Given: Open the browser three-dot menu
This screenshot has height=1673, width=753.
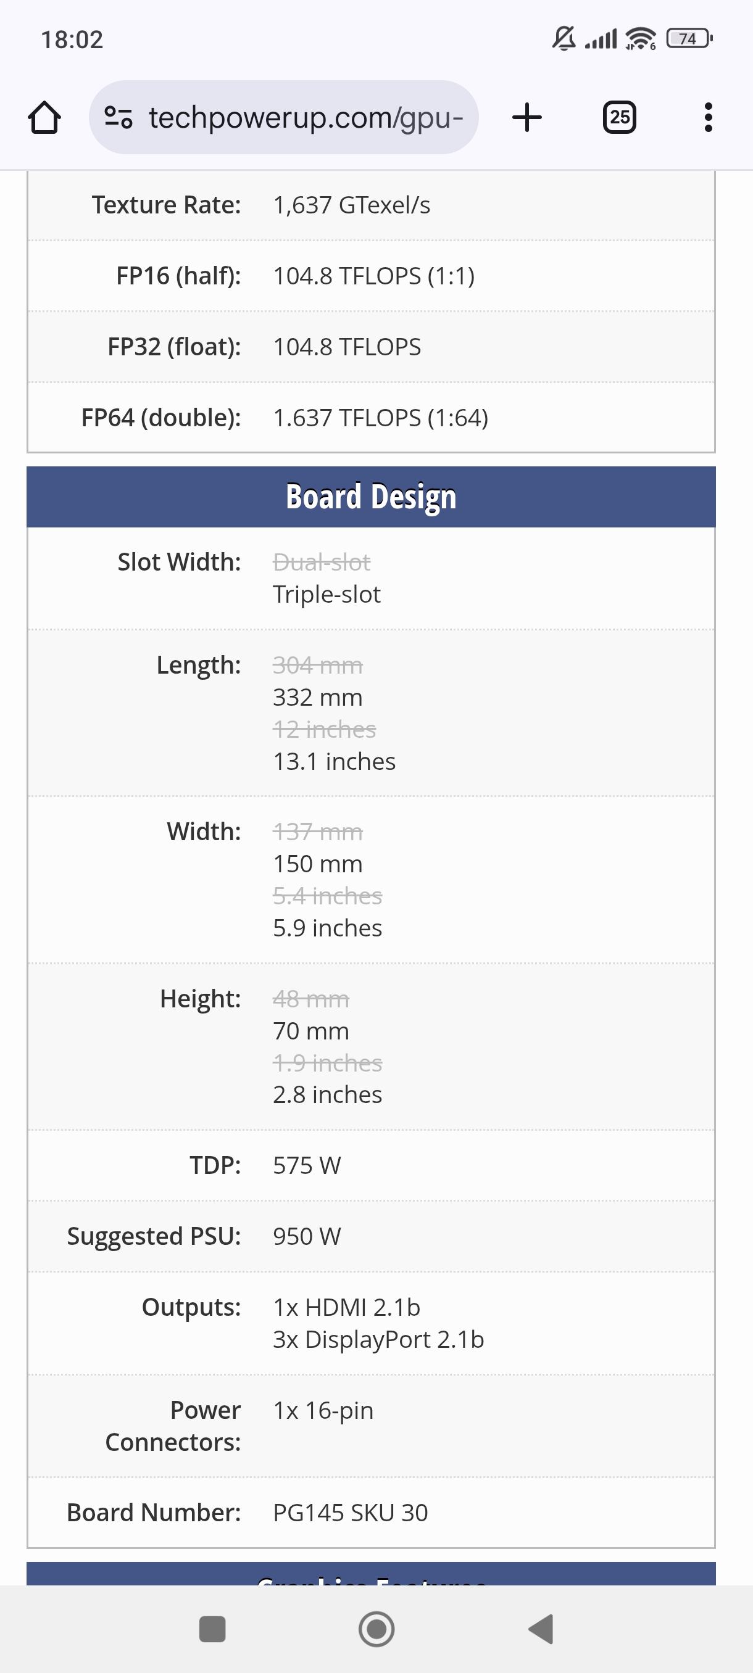Looking at the screenshot, I should coord(708,118).
